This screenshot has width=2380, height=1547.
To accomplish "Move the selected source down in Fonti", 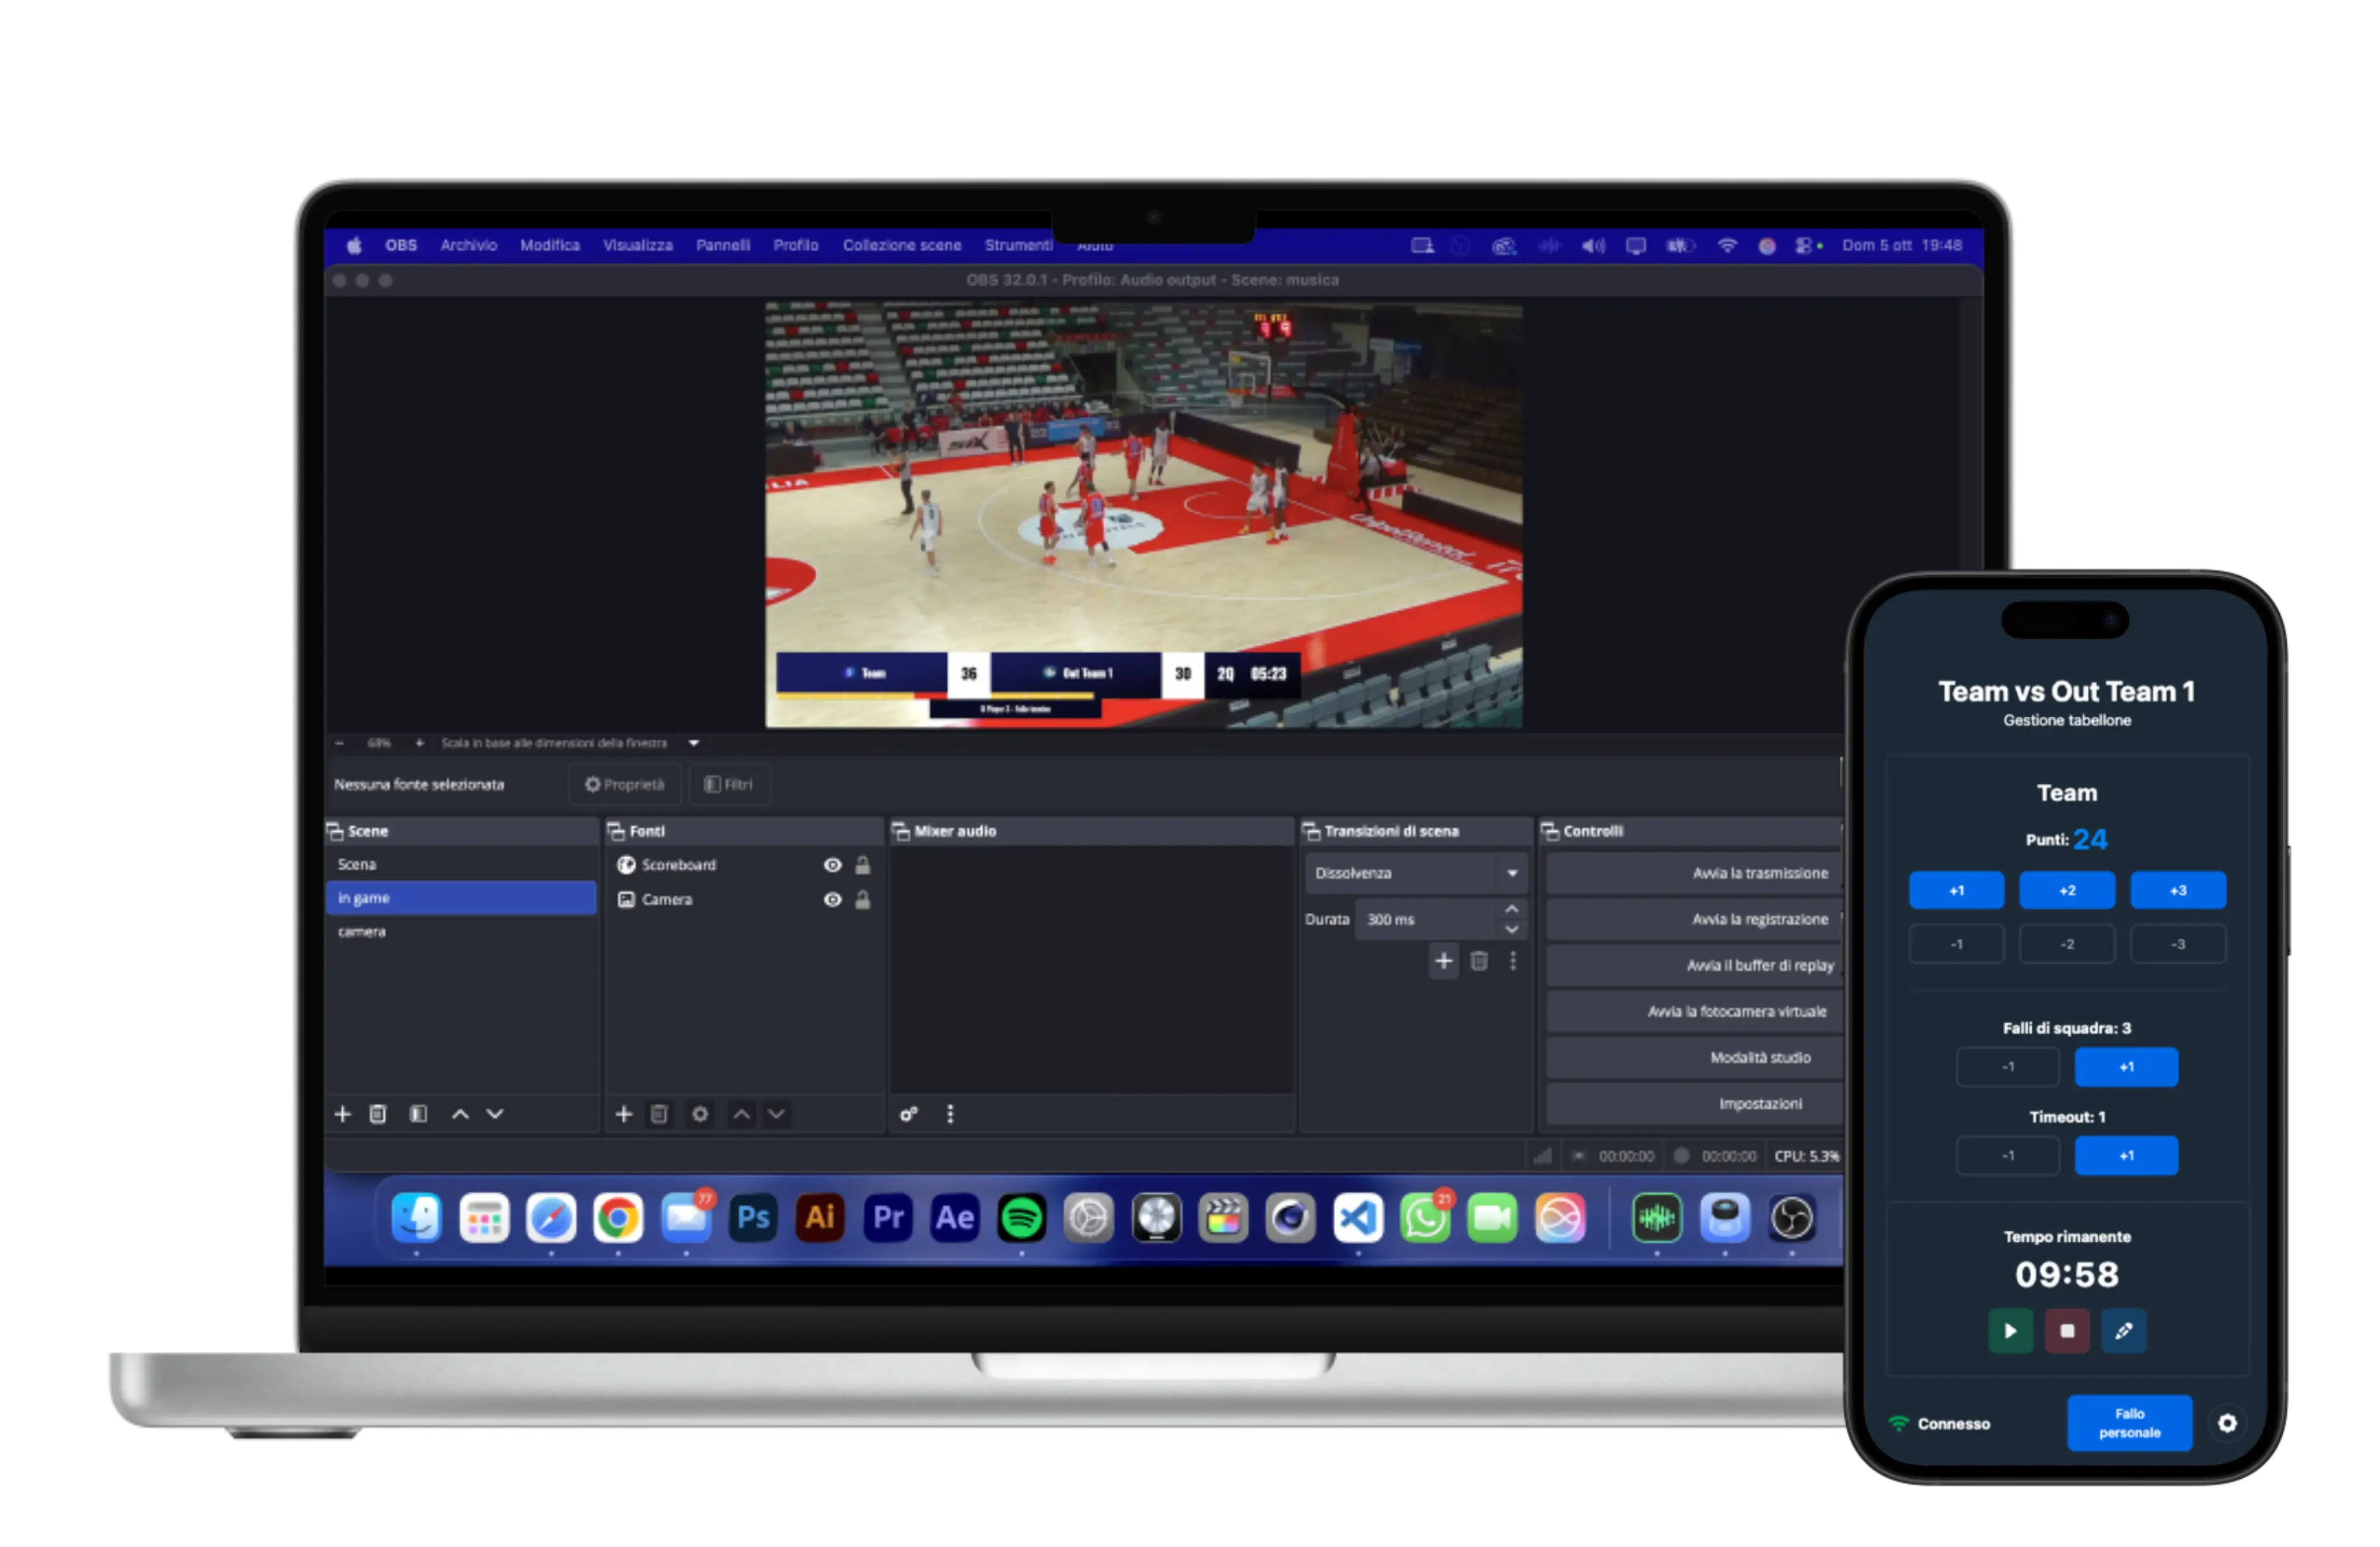I will tap(776, 1113).
